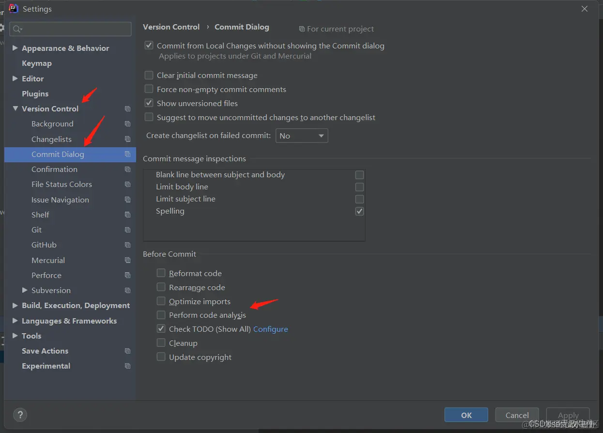Click the Configure link for Check TODO

(270, 329)
